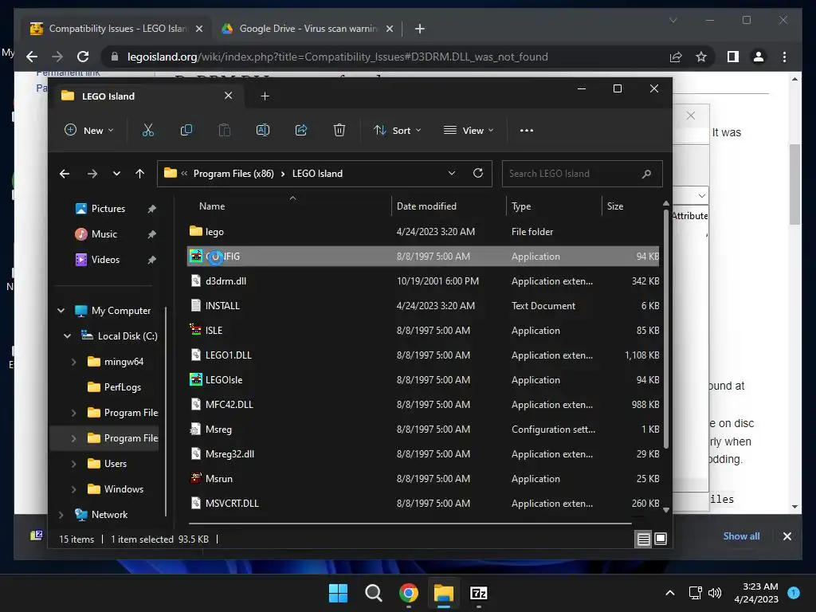The height and width of the screenshot is (612, 816).
Task: Click Chrome icon on the taskbar
Action: pos(409,593)
